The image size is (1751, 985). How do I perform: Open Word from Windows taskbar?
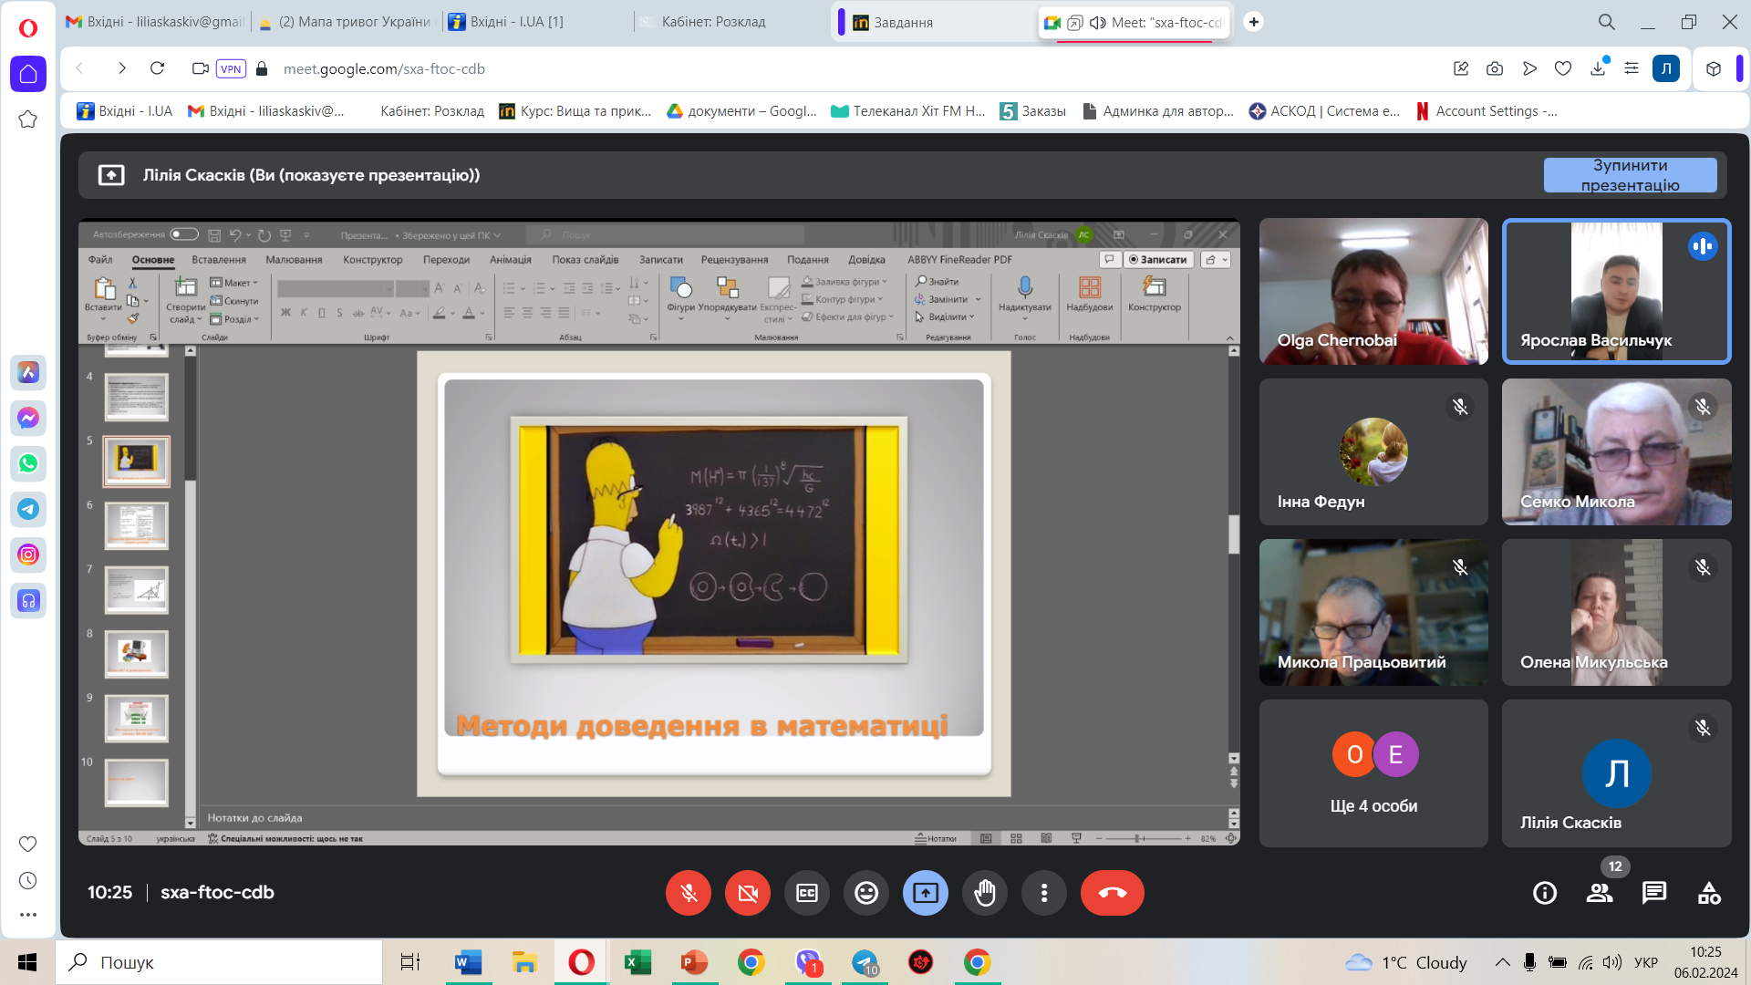(468, 962)
